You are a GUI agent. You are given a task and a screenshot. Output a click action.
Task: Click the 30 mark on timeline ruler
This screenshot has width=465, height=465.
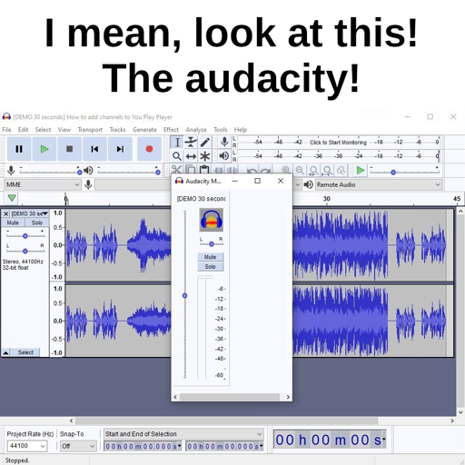(x=326, y=199)
